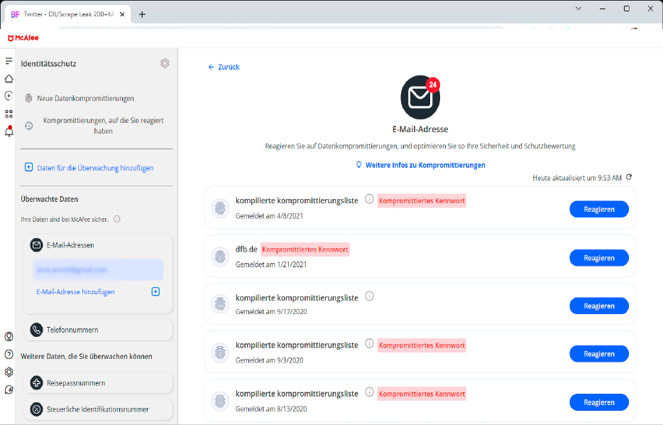This screenshot has width=663, height=425.
Task: Click the plus icon beside E-Mail-Adresse hinzufügen
Action: 155,291
